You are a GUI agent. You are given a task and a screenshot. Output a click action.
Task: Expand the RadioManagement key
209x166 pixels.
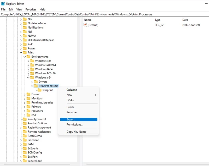21,128
